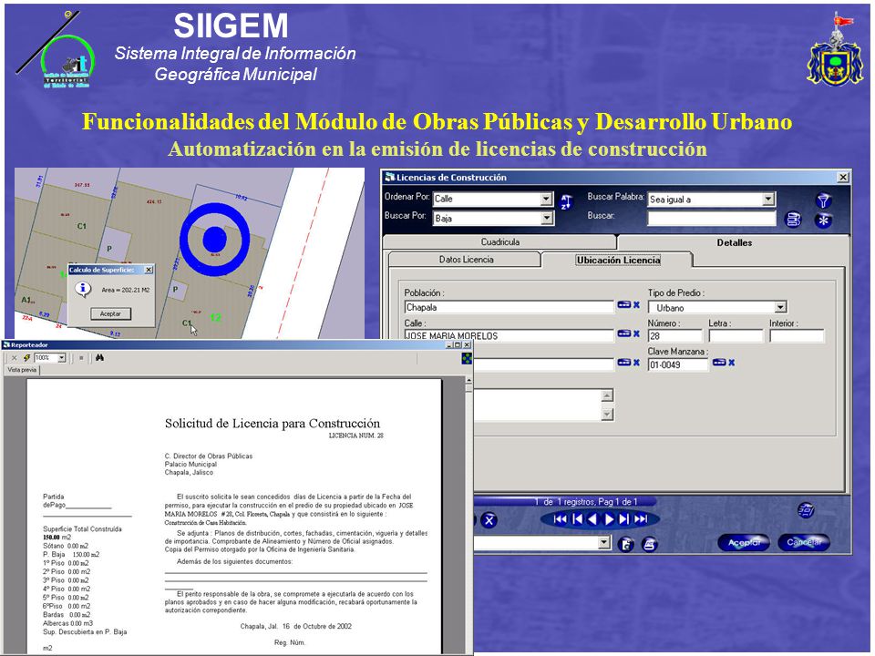Click the A-Z sort order icon
The width and height of the screenshot is (875, 656).
(x=566, y=202)
